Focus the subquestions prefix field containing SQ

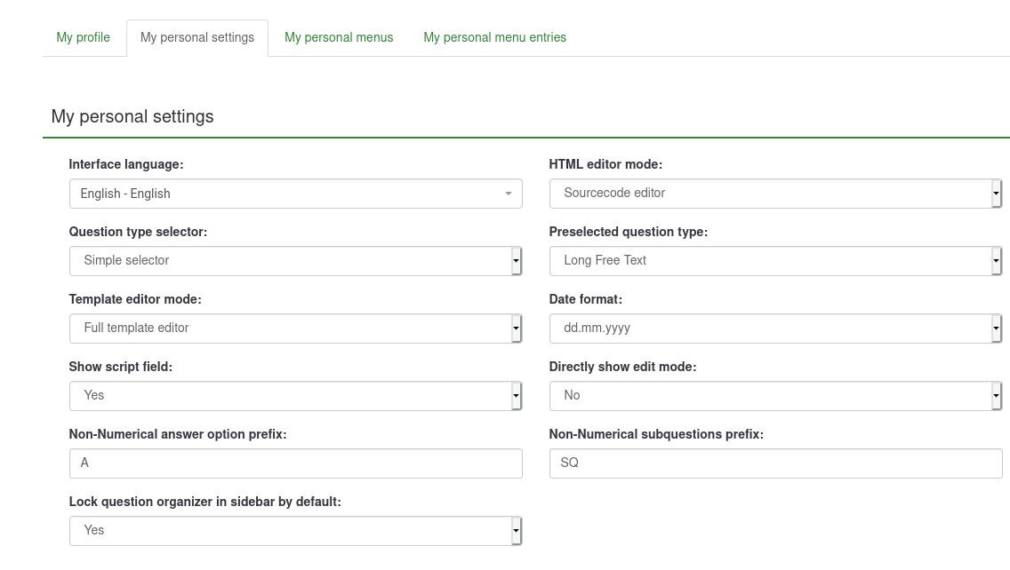774,463
